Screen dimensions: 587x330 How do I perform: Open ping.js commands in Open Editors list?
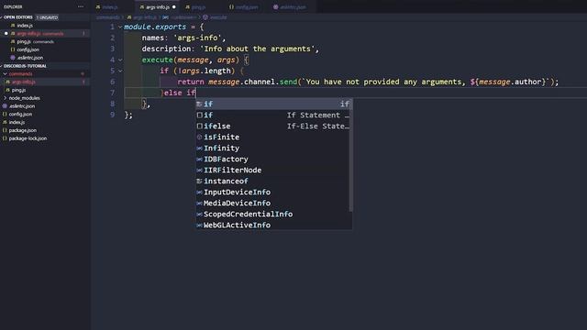click(x=45, y=41)
